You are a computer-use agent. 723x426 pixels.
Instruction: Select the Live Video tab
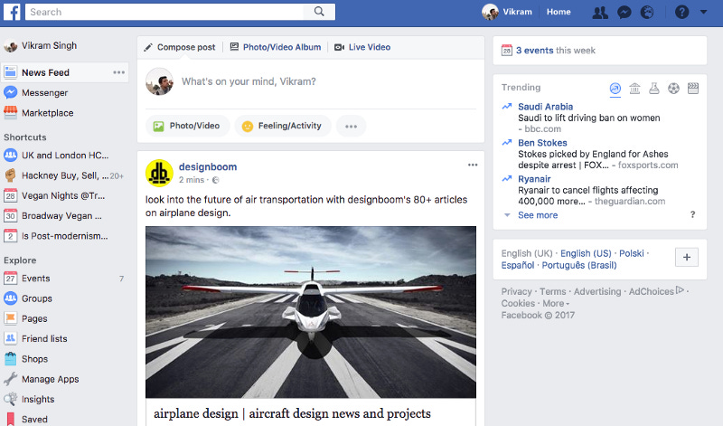(362, 47)
